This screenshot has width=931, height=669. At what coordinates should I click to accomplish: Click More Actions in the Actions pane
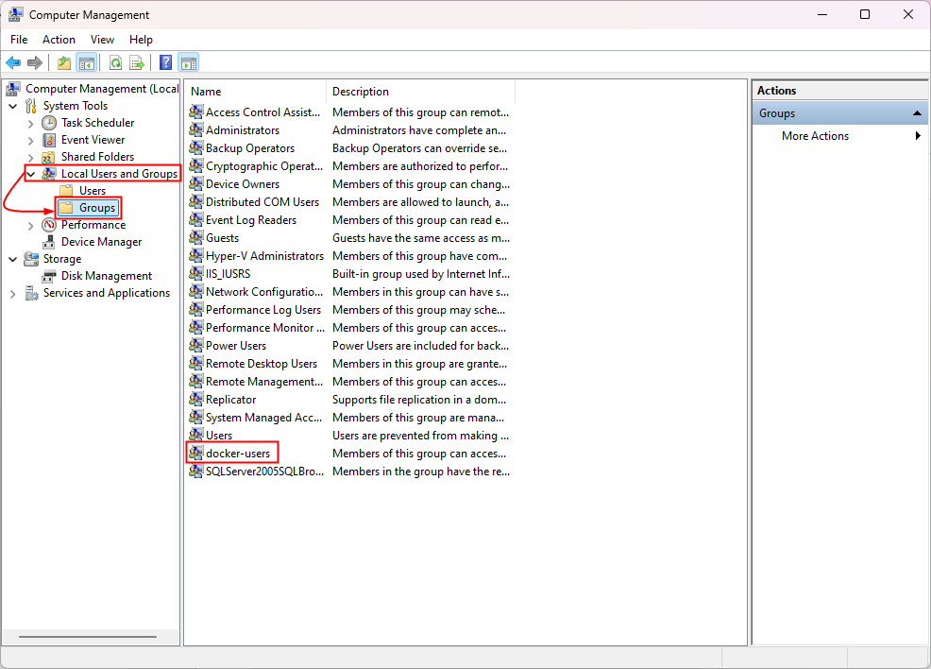(x=815, y=136)
